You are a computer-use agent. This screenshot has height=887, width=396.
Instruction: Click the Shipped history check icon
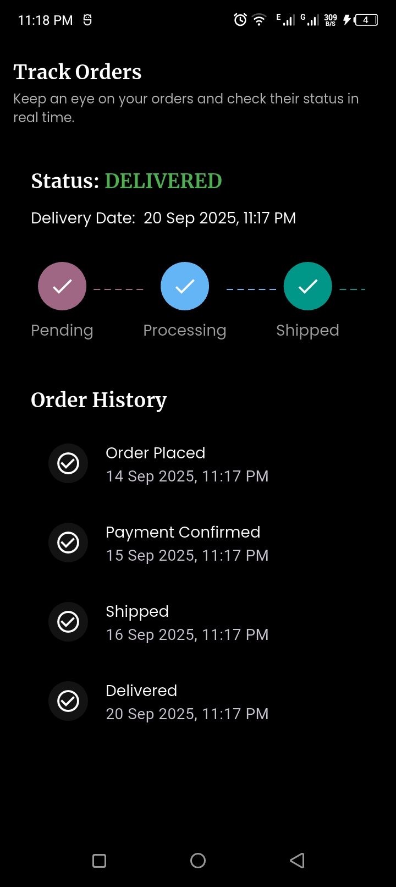coord(68,622)
